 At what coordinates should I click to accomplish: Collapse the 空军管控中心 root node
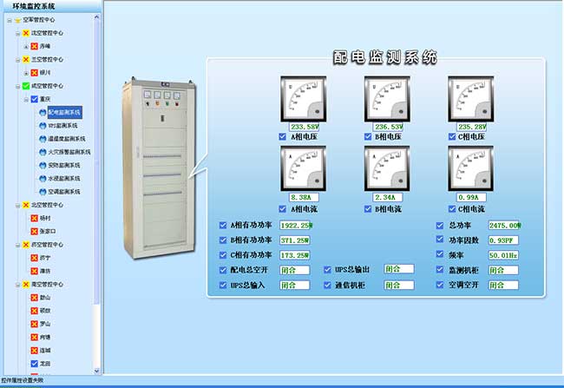pyautogui.click(x=8, y=19)
